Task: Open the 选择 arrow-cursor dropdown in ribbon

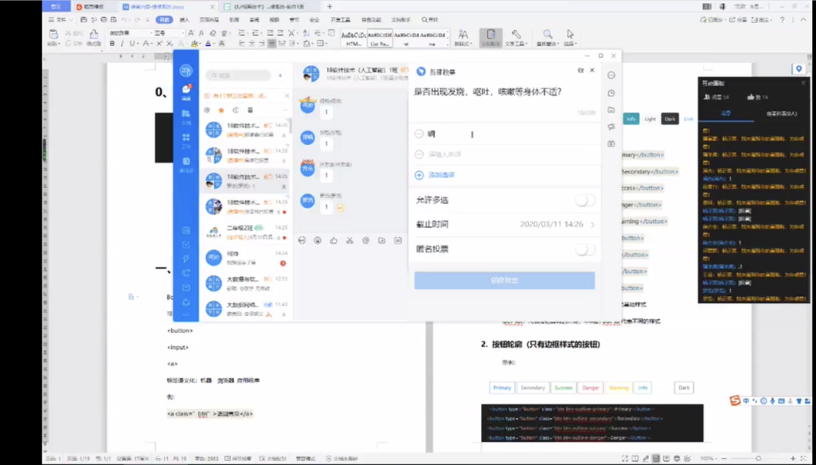Action: 570,38
